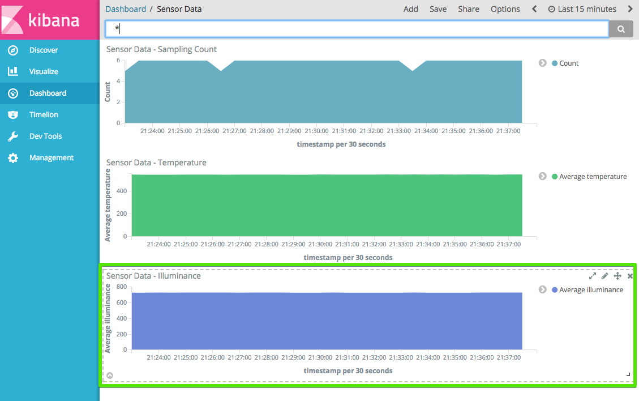639x401 pixels.
Task: Open Dev Tools from sidebar
Action: [x=50, y=136]
